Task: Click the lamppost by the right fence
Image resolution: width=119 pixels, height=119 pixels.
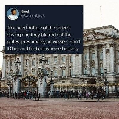Action: point(106,77)
